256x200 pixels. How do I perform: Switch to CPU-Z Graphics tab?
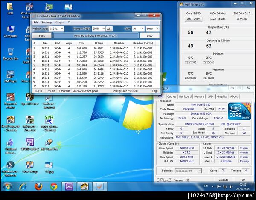[222, 96]
